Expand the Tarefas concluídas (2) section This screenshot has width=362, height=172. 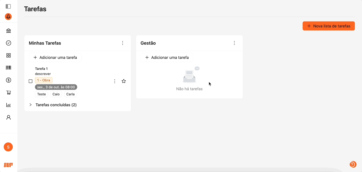pos(30,105)
